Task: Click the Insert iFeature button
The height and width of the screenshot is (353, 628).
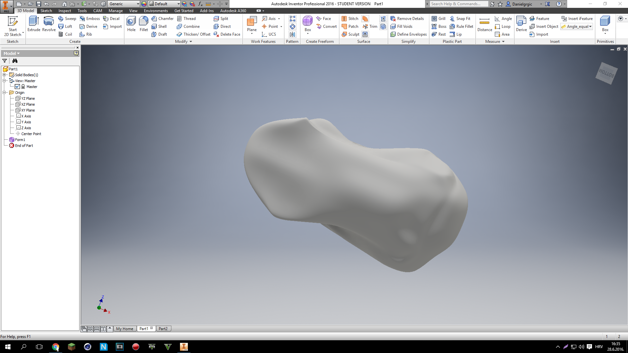Action: pyautogui.click(x=577, y=19)
